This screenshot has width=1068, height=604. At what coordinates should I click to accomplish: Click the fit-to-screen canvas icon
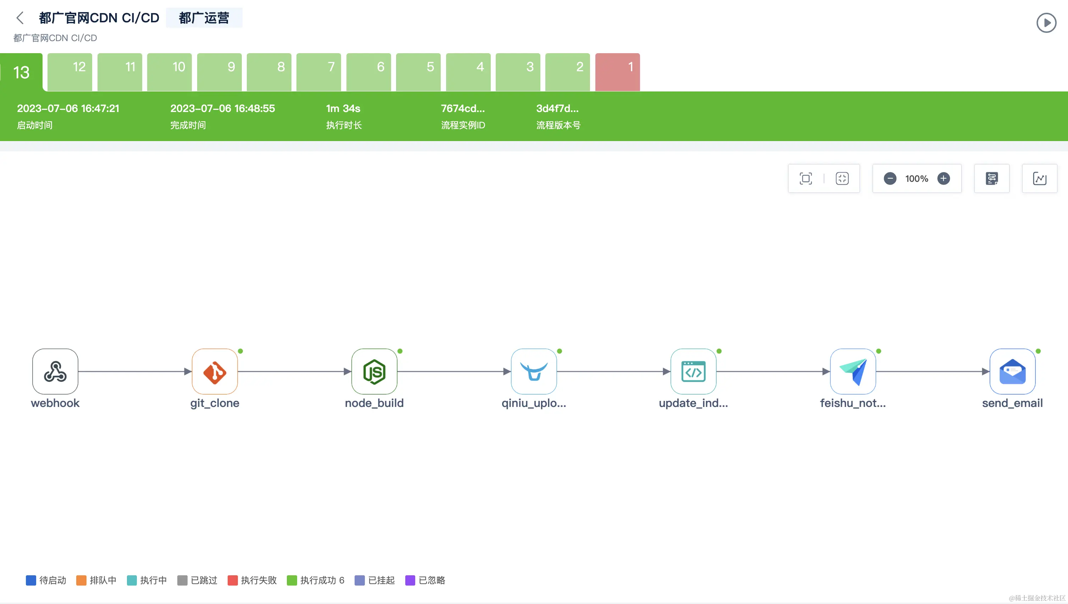805,178
